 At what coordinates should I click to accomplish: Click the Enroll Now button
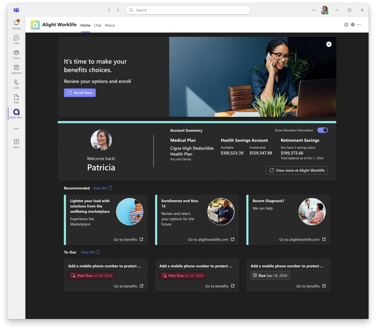80,93
